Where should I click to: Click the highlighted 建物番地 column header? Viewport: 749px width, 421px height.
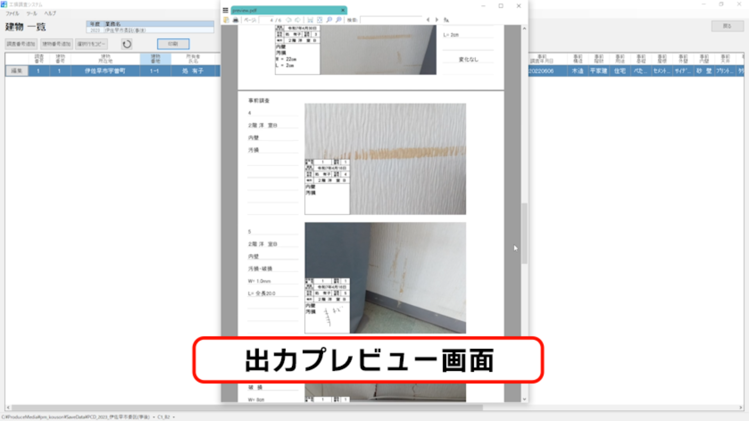click(155, 59)
